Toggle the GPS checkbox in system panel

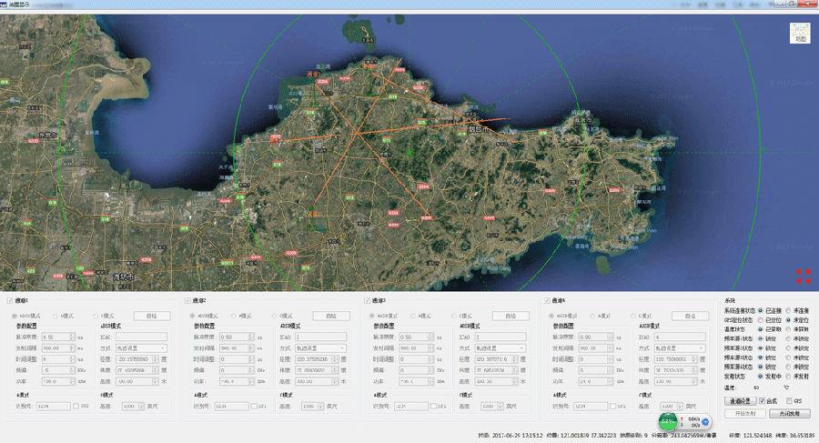pos(789,400)
